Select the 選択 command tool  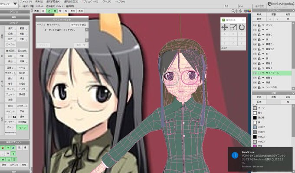[11, 29]
